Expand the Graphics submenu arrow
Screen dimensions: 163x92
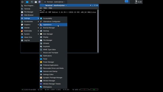pos(38,25)
